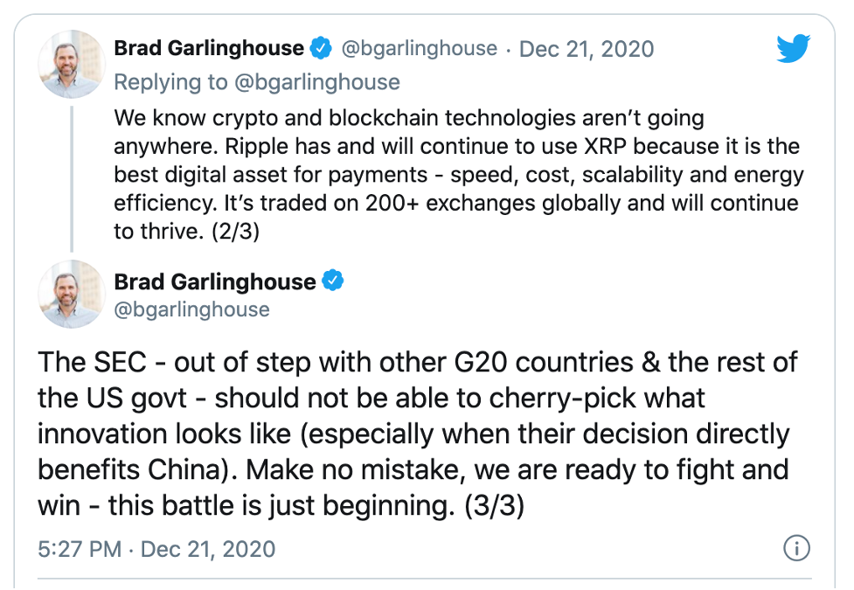The width and height of the screenshot is (854, 590).
Task: Open the Dec 21, 2020 date link in the header
Action: 587,49
